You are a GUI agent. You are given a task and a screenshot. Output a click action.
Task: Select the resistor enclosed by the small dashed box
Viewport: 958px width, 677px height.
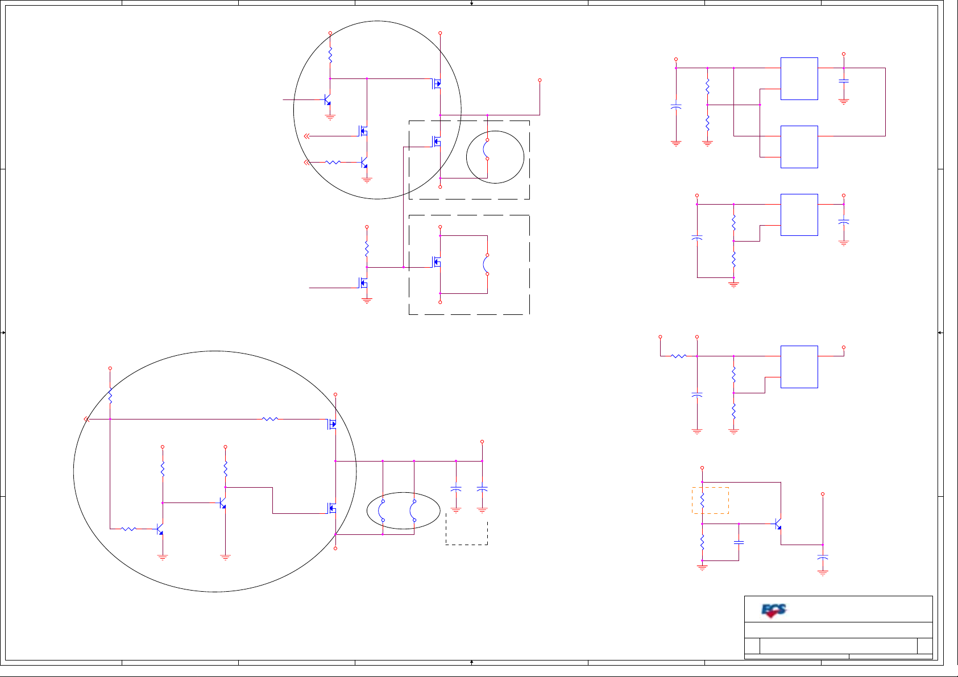click(x=703, y=500)
